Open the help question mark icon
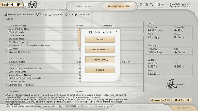Viewport: 198px width, 111px height. (141, 5)
